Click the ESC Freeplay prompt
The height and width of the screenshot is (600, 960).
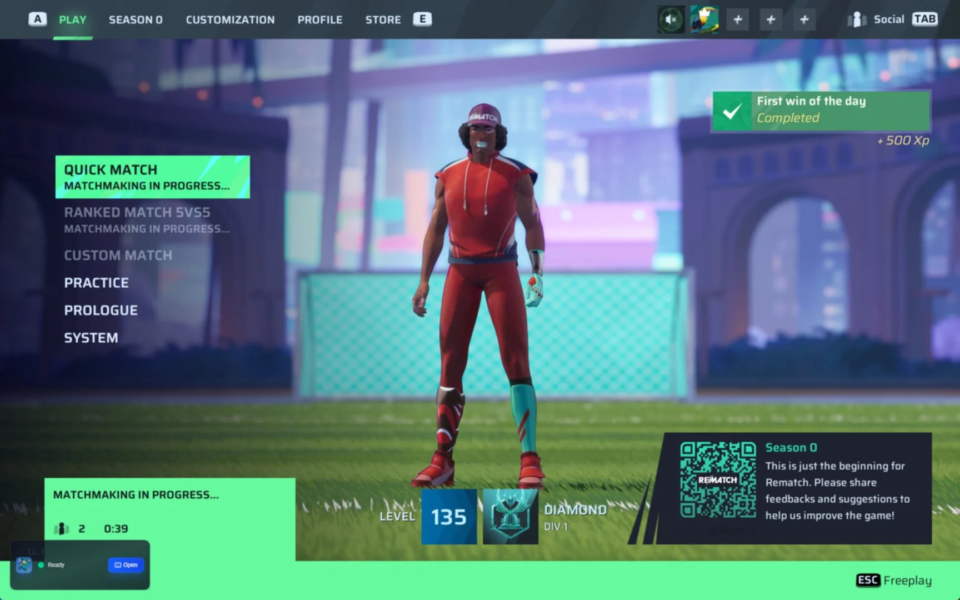[894, 581]
